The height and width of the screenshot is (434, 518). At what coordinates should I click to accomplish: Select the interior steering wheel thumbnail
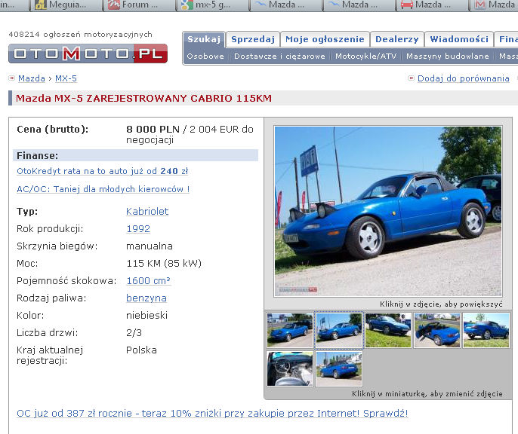(290, 368)
